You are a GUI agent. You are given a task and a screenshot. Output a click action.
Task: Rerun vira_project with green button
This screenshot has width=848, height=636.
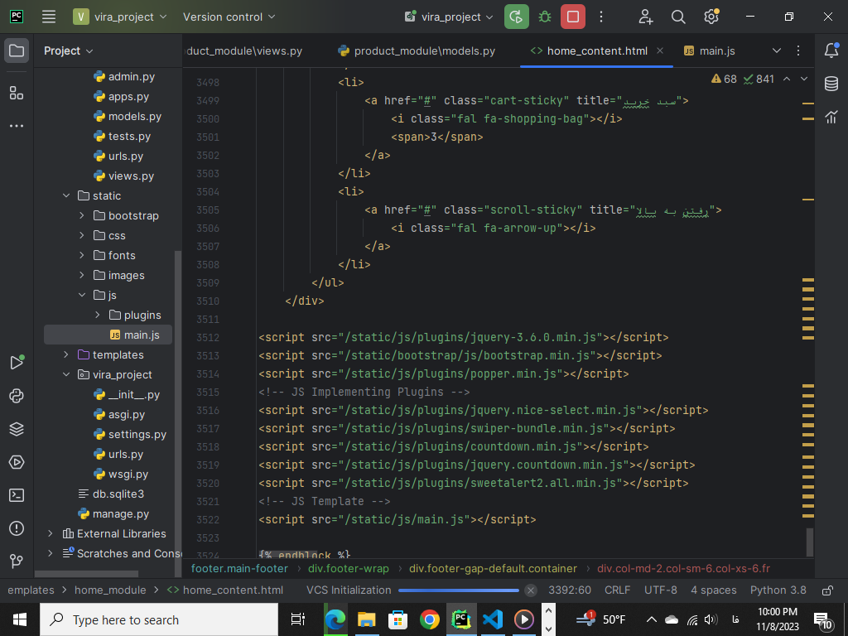pyautogui.click(x=517, y=17)
